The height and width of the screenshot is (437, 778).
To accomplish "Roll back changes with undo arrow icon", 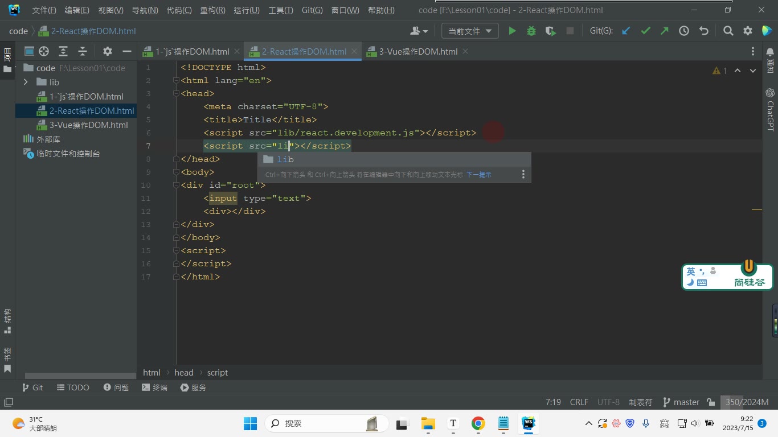I will pos(703,31).
